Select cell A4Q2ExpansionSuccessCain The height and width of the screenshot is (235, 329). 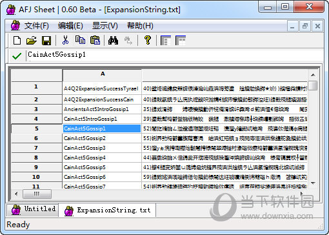(x=102, y=99)
